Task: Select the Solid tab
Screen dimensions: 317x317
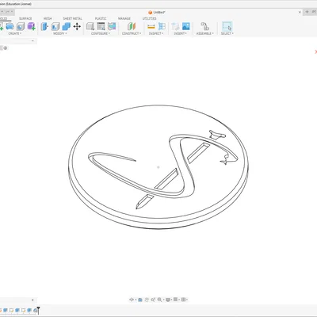Action: pyautogui.click(x=3, y=18)
